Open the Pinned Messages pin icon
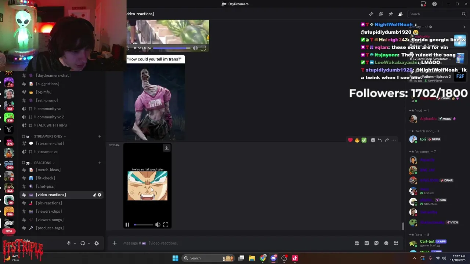Image resolution: width=470 pixels, height=264 pixels. [x=391, y=14]
